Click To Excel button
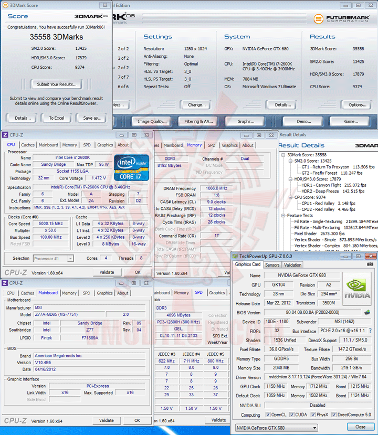Screen dimensions: 378x435 (57, 118)
